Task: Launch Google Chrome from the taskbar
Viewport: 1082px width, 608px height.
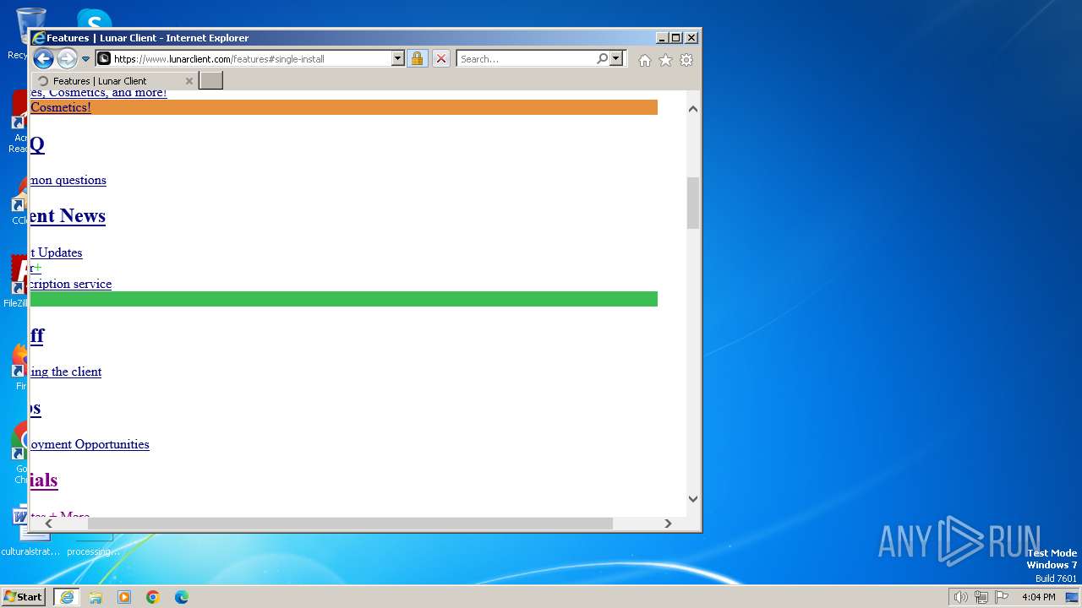Action: click(x=153, y=597)
